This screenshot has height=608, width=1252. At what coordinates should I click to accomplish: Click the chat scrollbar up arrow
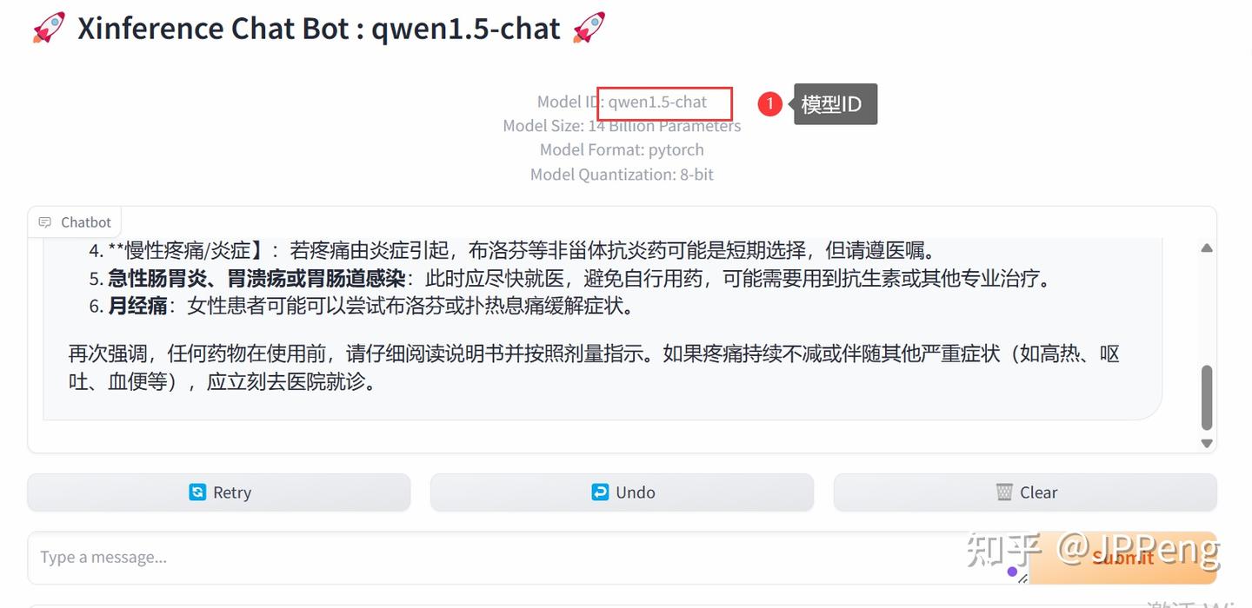(1207, 248)
